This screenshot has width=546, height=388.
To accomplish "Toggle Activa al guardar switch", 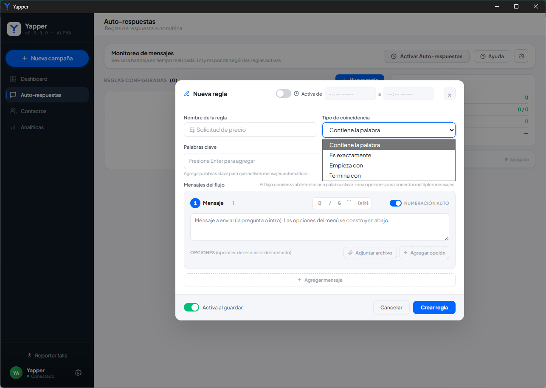I will coord(191,307).
